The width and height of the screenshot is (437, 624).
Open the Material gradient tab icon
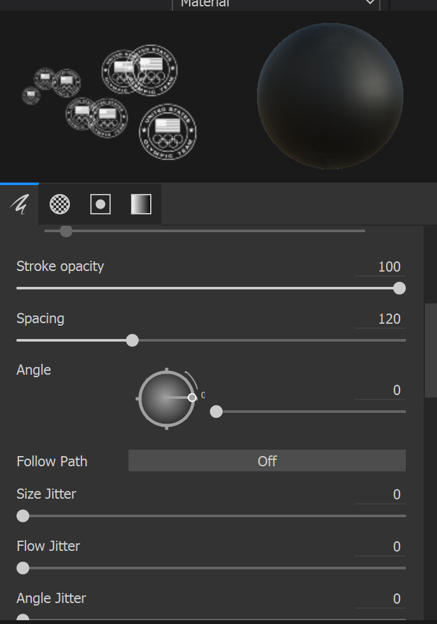[x=141, y=204]
